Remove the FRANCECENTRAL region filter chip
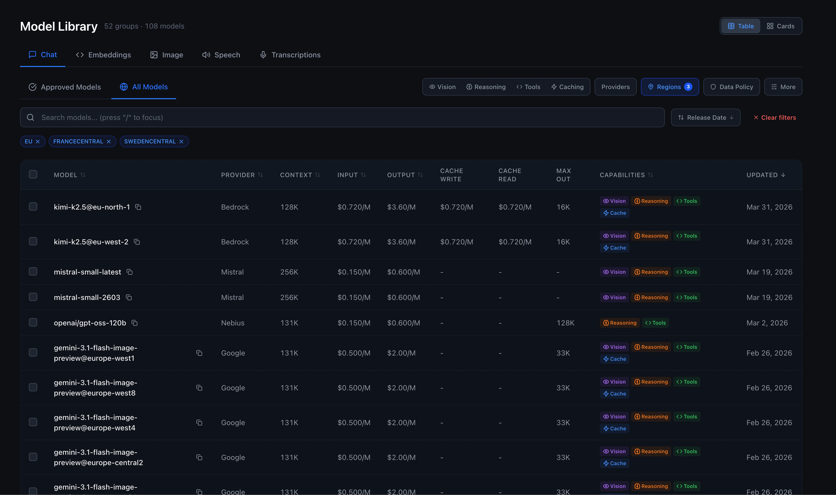Screen dimensions: 836x495 coord(108,142)
